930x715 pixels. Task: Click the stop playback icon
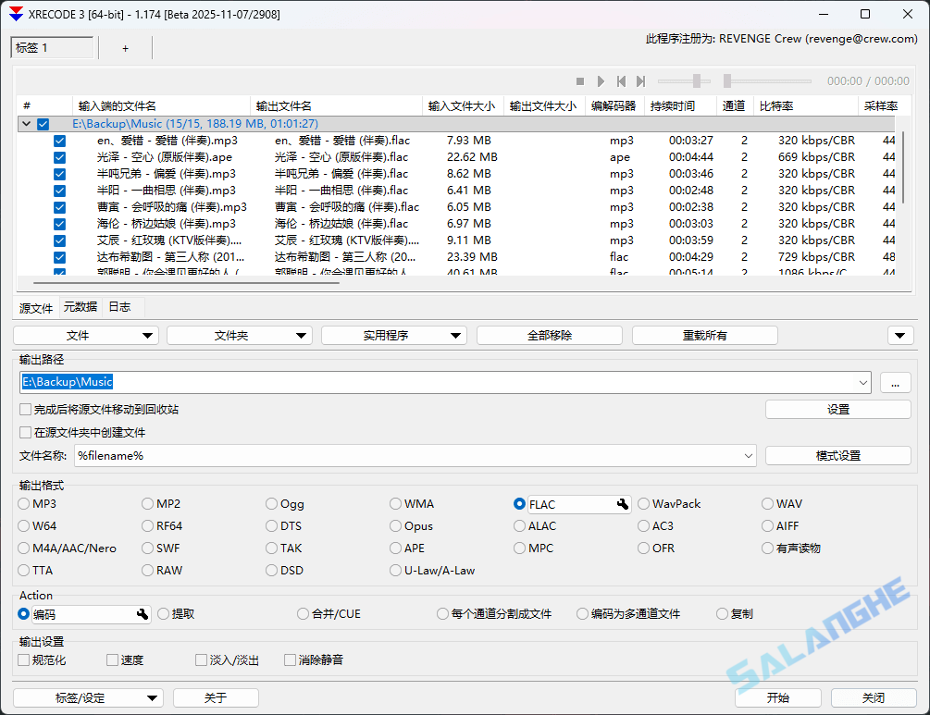pos(580,80)
